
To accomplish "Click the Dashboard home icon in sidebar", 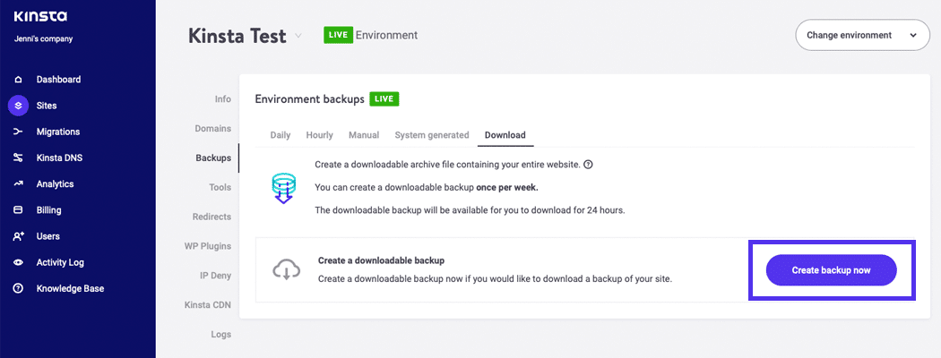I will pos(18,80).
